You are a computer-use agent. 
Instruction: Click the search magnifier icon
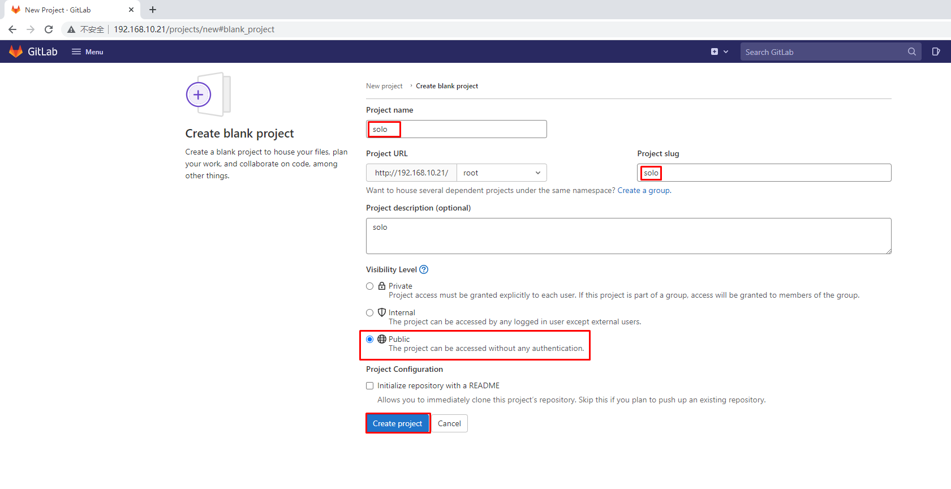(x=911, y=52)
